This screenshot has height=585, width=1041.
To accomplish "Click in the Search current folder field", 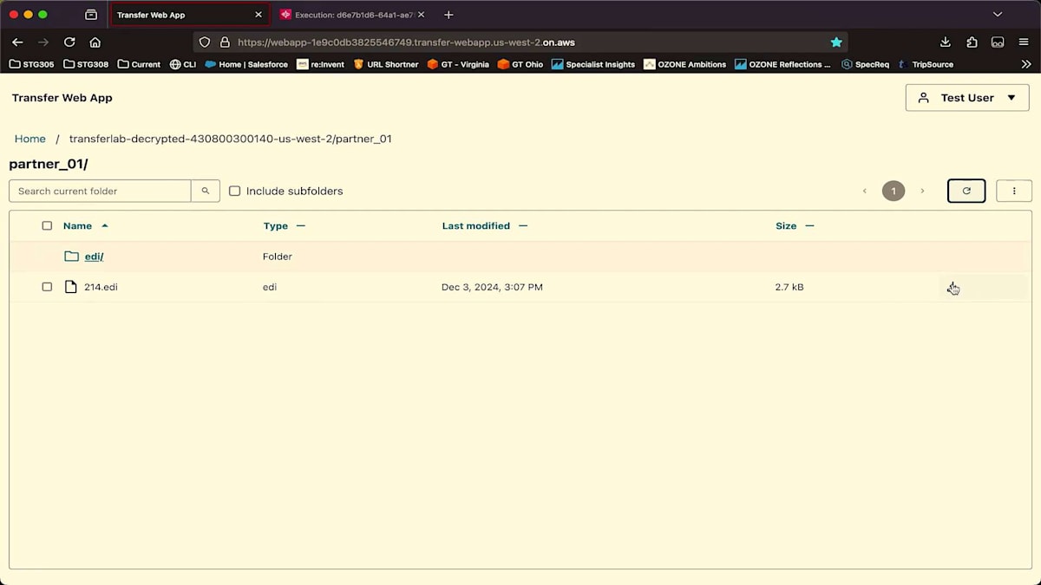I will [100, 191].
